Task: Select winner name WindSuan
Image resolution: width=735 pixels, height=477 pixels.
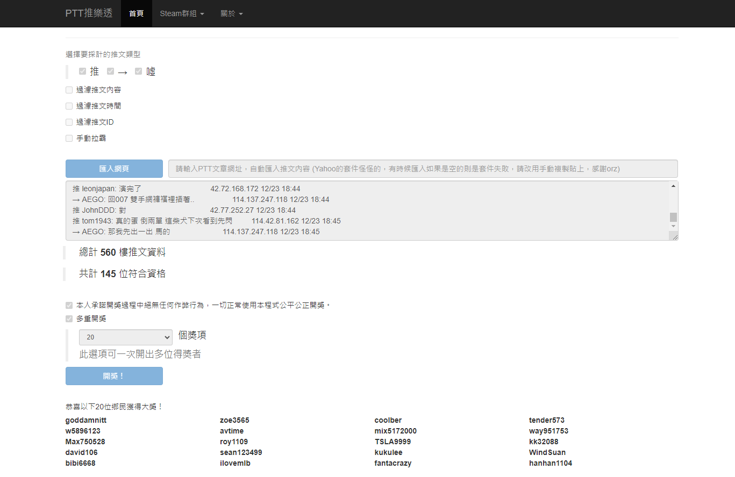Action: [547, 452]
